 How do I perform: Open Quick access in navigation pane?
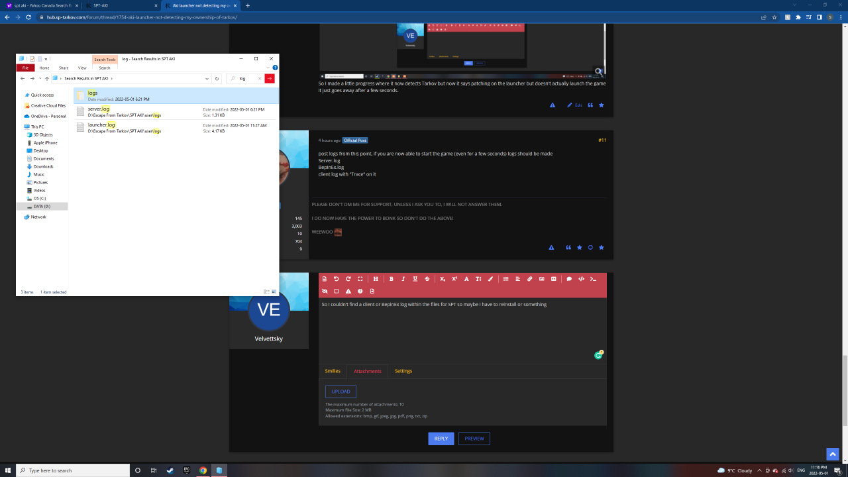click(x=42, y=95)
